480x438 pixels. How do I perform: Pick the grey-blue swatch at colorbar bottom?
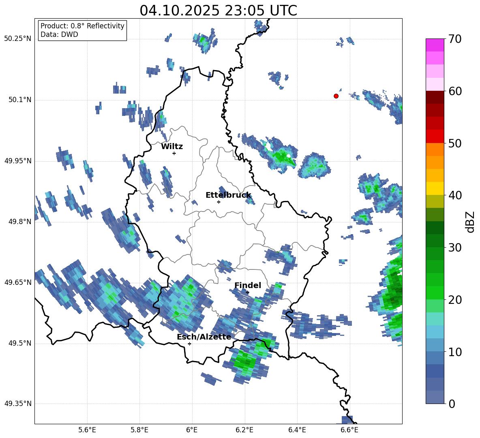(435, 397)
